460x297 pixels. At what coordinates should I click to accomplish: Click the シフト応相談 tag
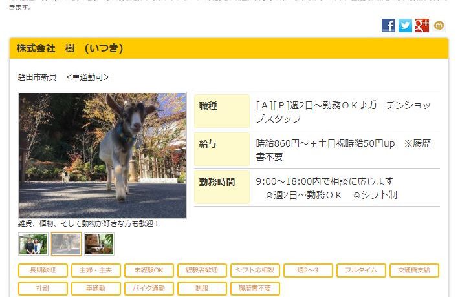255,270
